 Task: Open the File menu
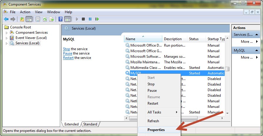pyautogui.click(x=13, y=12)
